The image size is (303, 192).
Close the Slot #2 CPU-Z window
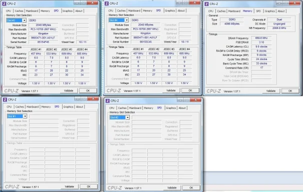point(195,100)
